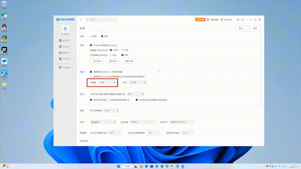Open the memory size dropdown beside processor
The width and height of the screenshot is (301, 169).
coord(138,83)
